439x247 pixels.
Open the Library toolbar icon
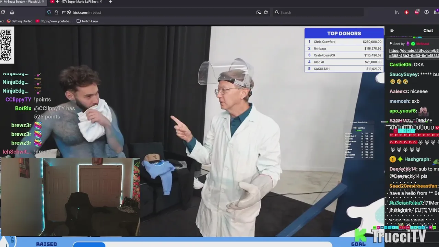click(x=397, y=12)
